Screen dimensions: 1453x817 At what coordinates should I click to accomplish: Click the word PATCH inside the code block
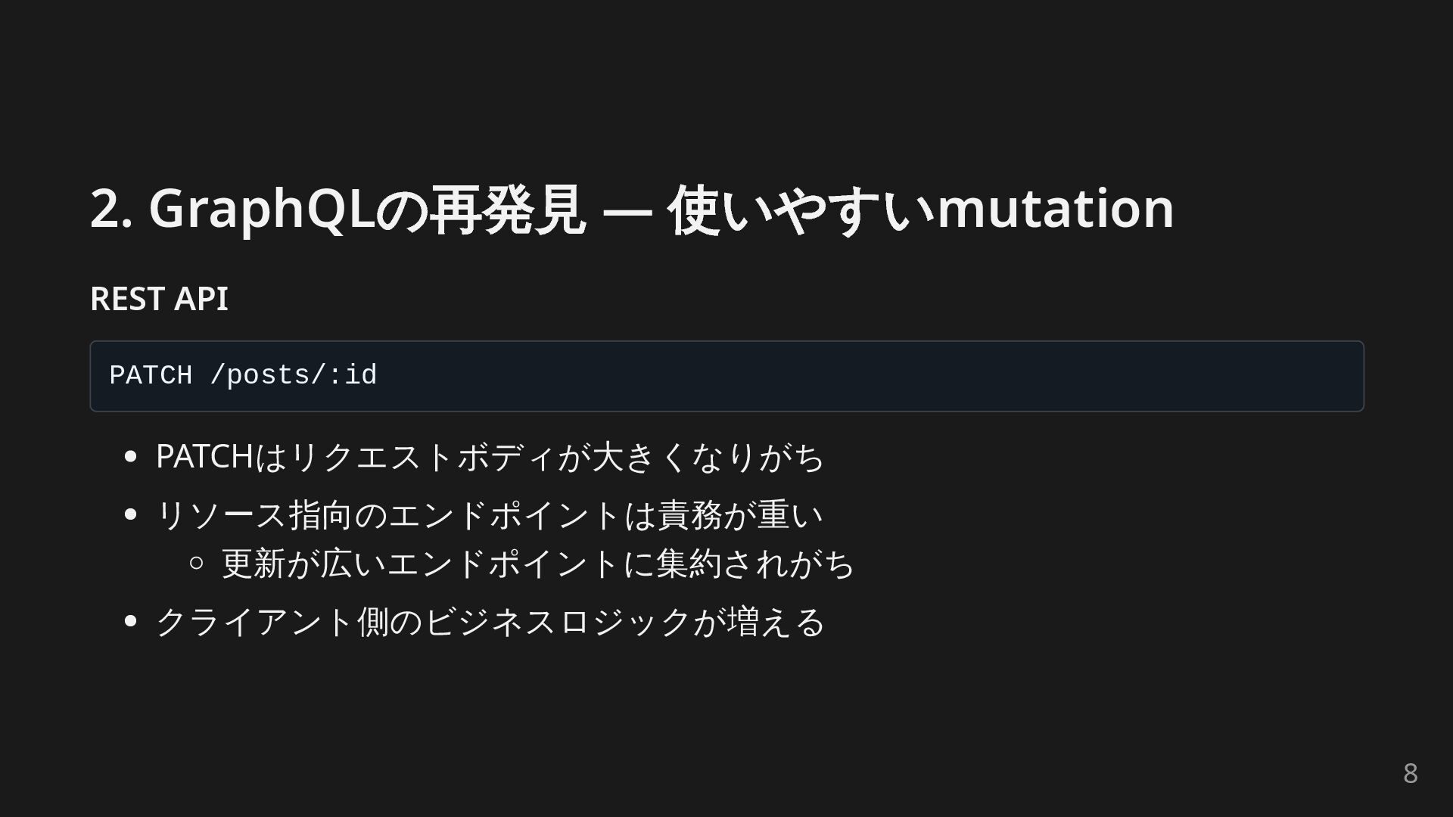tap(151, 375)
